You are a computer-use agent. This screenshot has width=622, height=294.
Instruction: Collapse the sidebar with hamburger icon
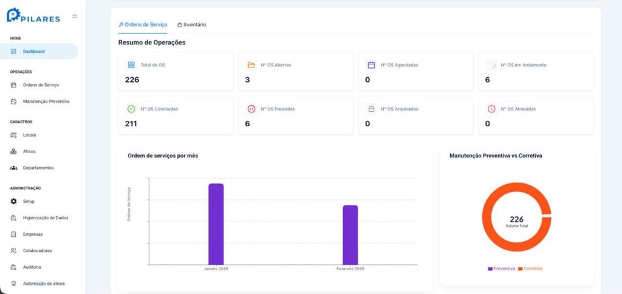pyautogui.click(x=75, y=16)
